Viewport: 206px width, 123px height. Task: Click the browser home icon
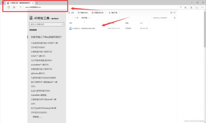point(14,7)
